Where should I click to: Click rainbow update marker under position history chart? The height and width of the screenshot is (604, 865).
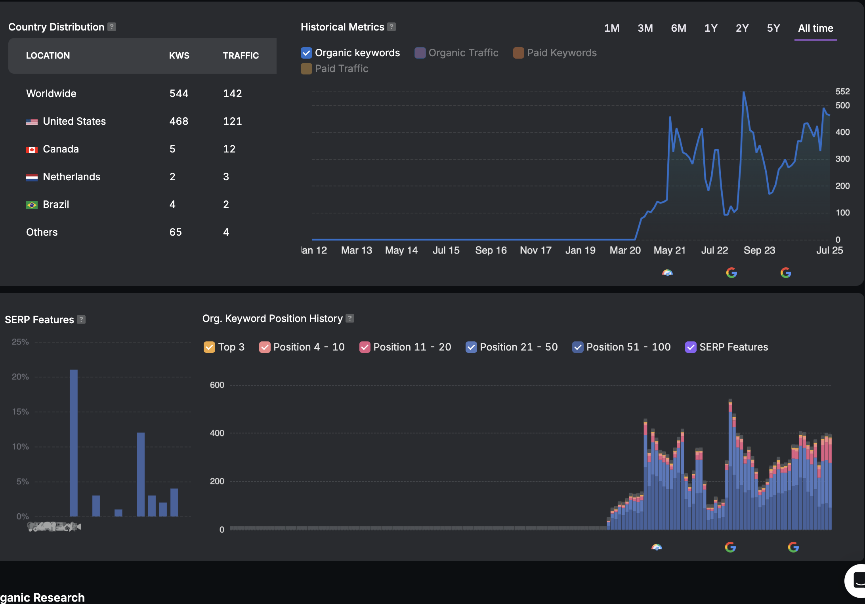coord(657,547)
